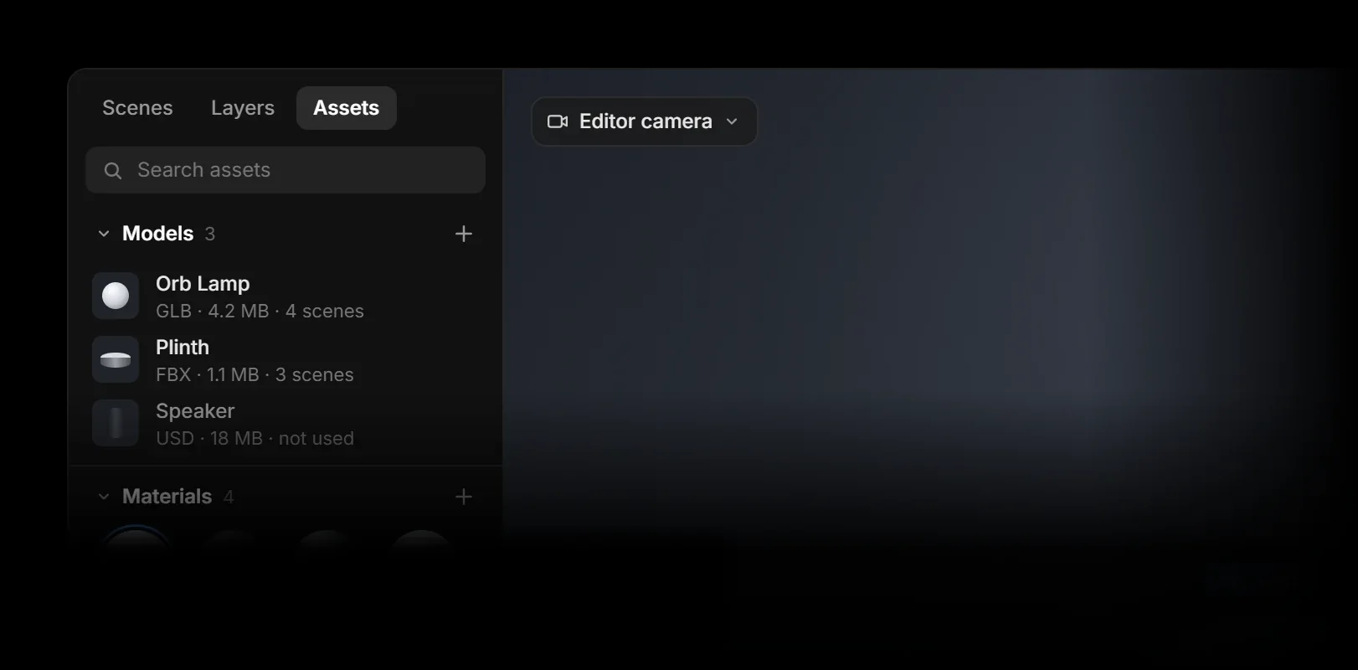
Task: Click the Materials section heading
Action: (x=167, y=497)
